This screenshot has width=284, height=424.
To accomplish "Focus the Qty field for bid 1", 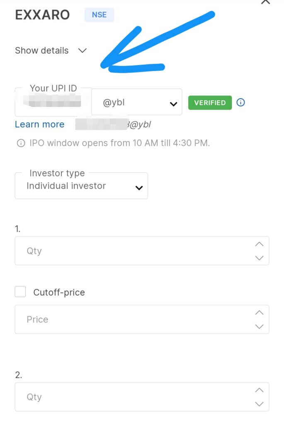I will coord(142,251).
